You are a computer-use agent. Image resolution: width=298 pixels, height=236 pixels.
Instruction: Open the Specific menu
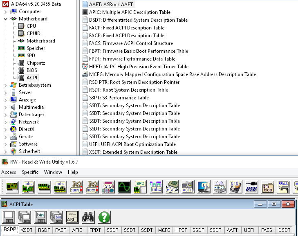point(30,172)
